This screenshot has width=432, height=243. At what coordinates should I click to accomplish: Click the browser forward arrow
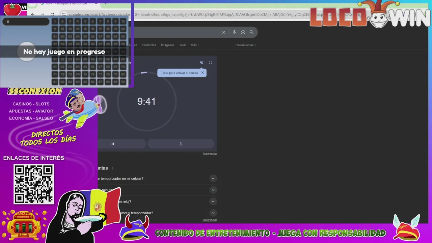point(43,14)
